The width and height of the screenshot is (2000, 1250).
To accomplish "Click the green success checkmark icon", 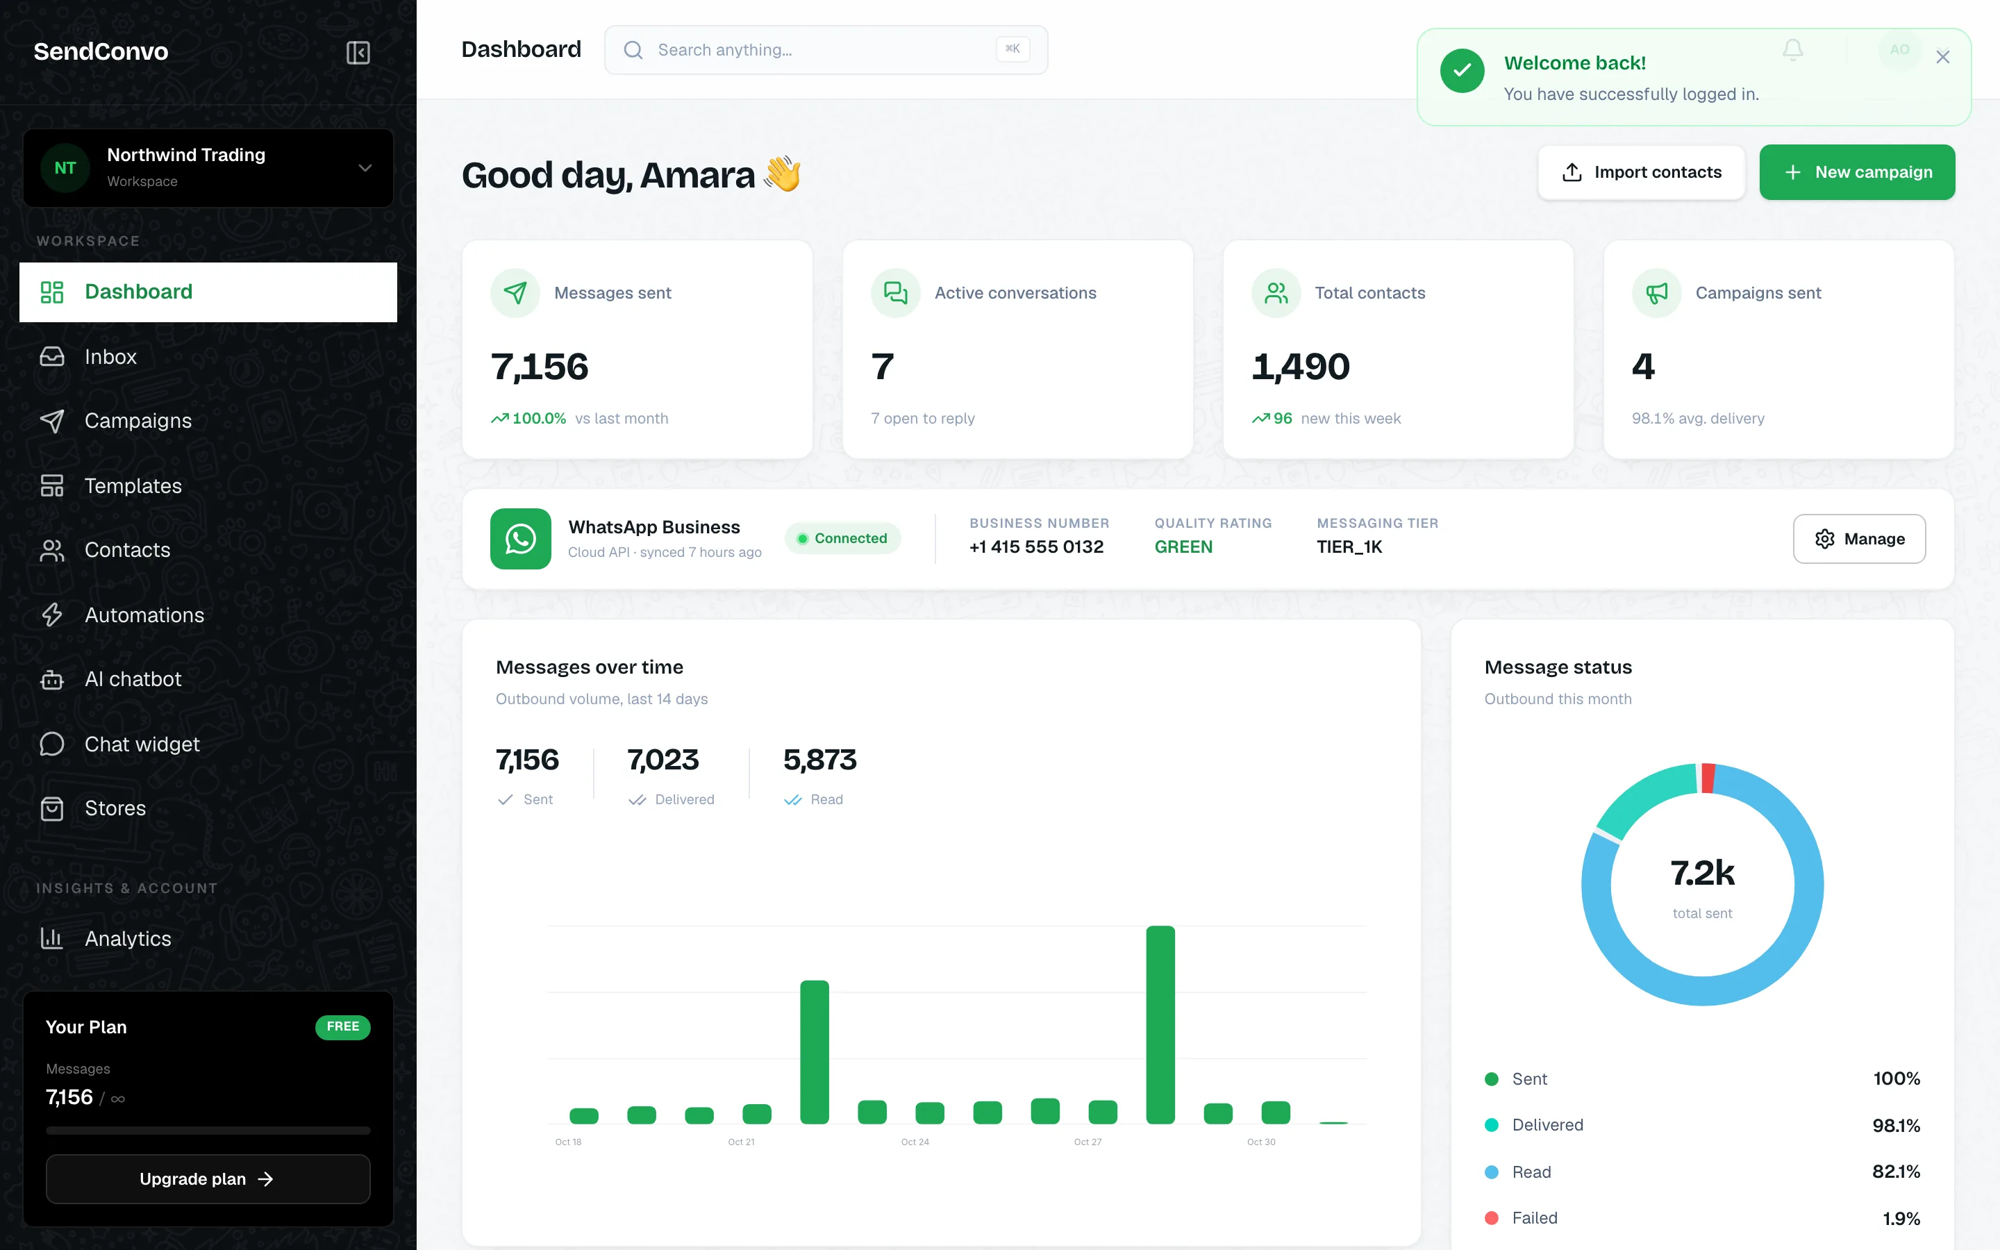I will pos(1462,71).
